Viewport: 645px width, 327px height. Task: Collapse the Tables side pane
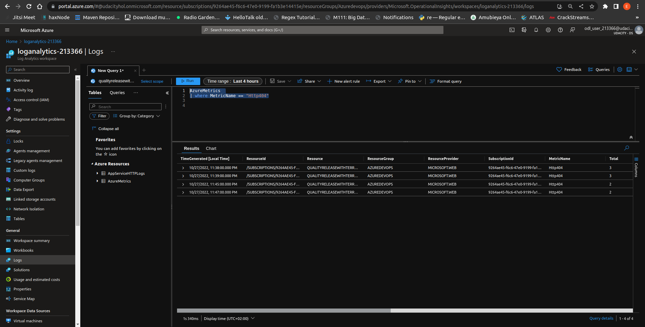(167, 93)
